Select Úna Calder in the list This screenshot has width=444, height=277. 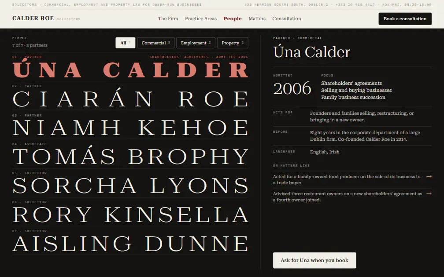pyautogui.click(x=130, y=67)
